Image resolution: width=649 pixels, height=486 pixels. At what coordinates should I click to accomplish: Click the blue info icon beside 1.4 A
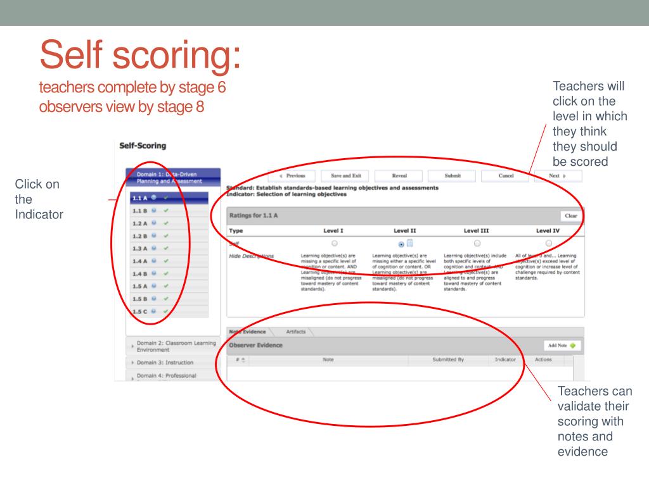pyautogui.click(x=154, y=261)
